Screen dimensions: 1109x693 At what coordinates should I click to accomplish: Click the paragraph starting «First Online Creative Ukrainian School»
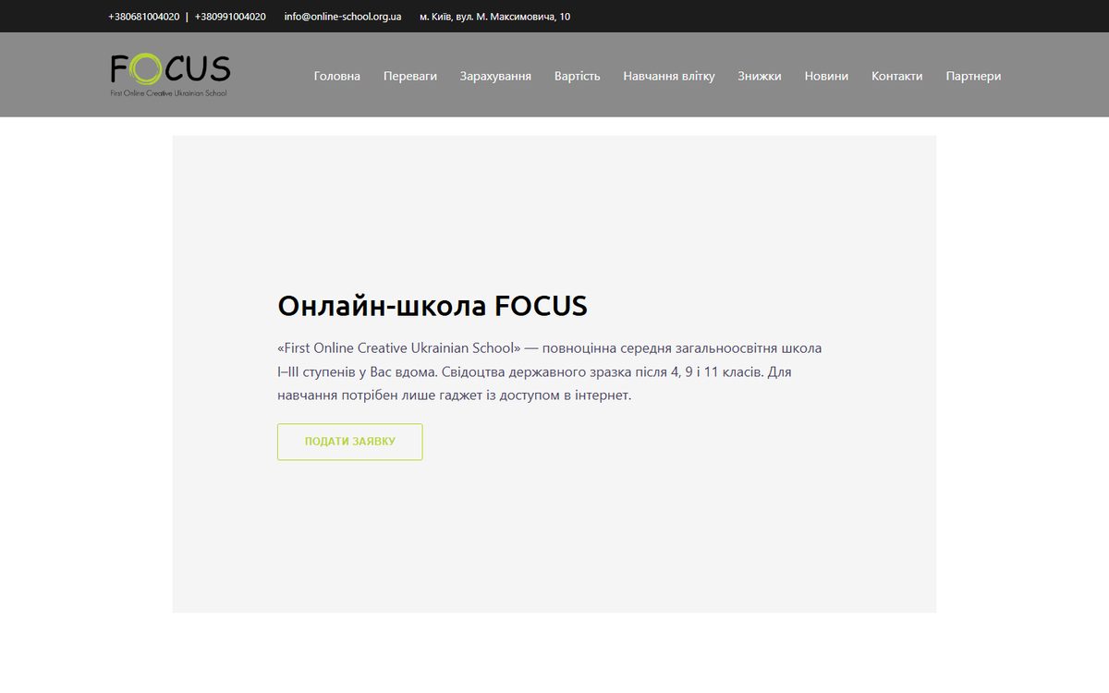click(x=550, y=371)
